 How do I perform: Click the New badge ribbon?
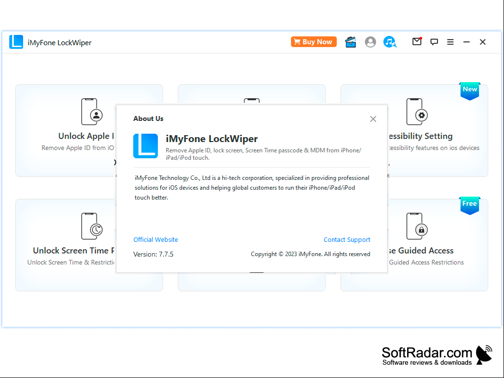click(x=470, y=91)
